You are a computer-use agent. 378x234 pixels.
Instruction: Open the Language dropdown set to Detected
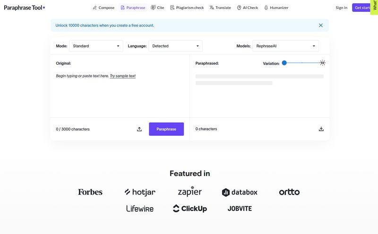pos(175,46)
